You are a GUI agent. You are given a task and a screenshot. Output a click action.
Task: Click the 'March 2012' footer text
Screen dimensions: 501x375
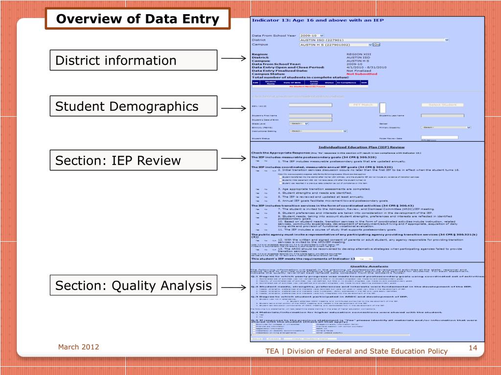(79, 347)
